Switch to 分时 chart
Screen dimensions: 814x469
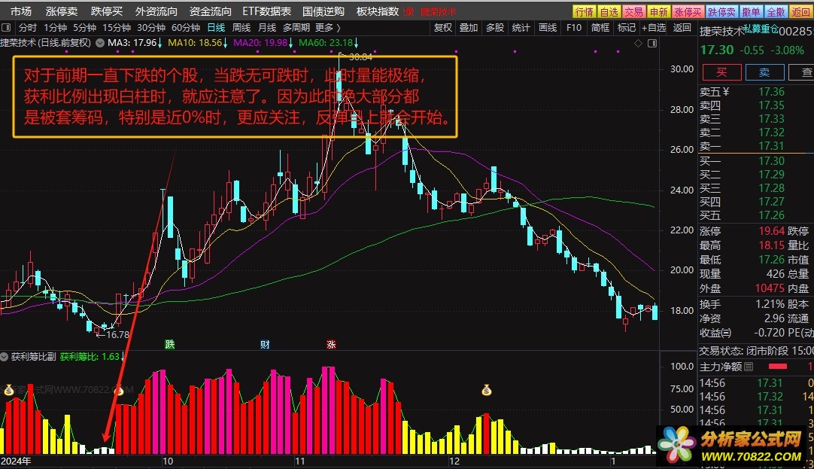pyautogui.click(x=28, y=28)
